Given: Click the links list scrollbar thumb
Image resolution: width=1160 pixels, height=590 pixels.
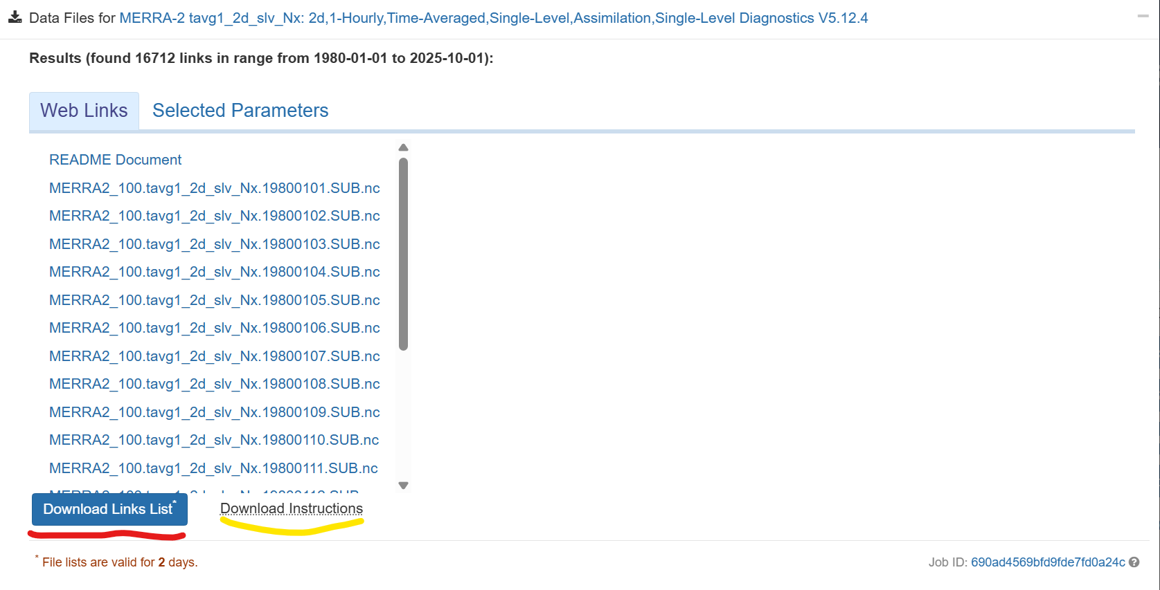Looking at the screenshot, I should (x=404, y=254).
